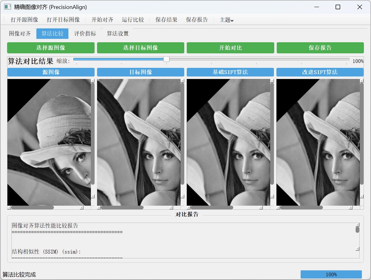The height and width of the screenshot is (280, 371).
Task: Click 打开目标图像 in the toolbar
Action: tap(63, 20)
